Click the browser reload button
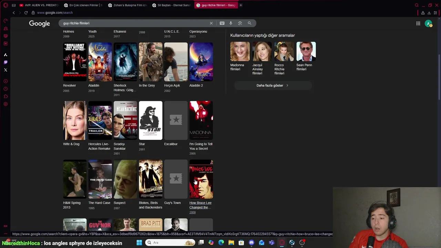Screen dimensions: 441x248 (x=26, y=13)
